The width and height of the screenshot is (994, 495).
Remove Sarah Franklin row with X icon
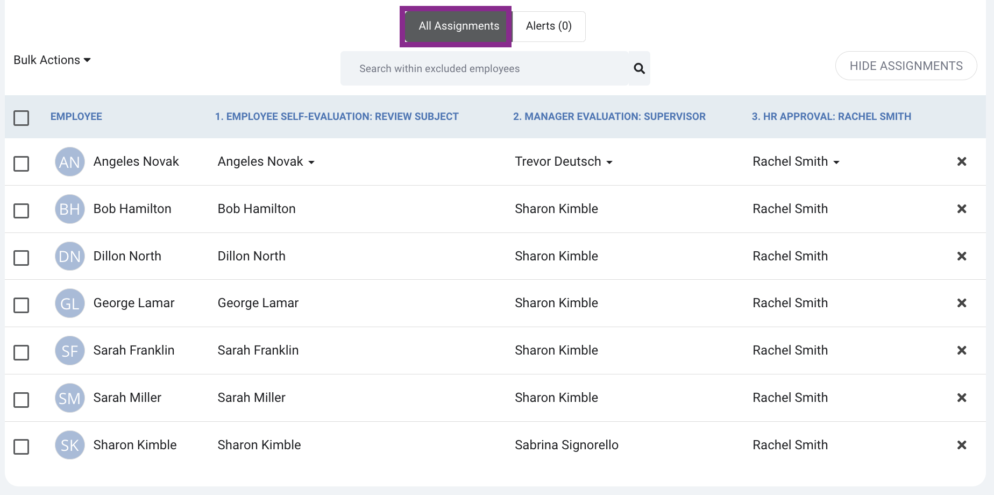962,350
